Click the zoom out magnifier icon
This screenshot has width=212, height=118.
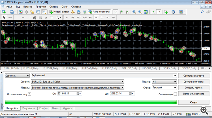(x=139, y=12)
